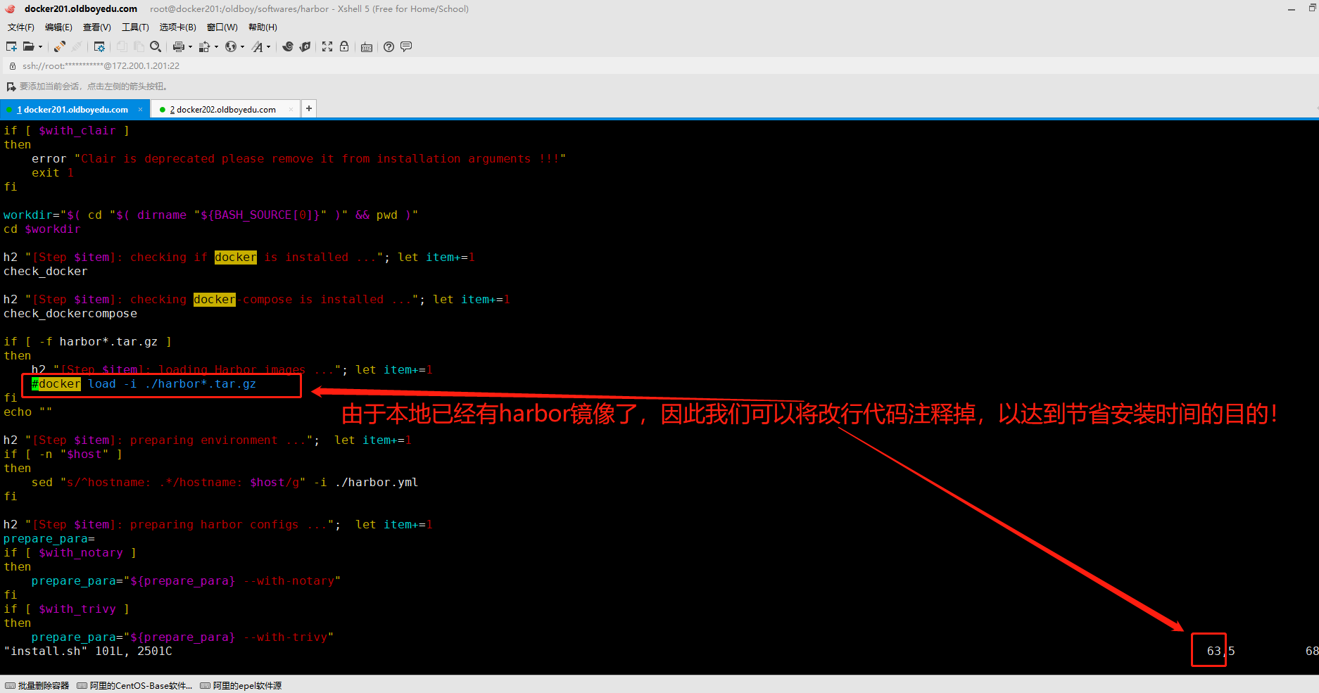Toggle full screen terminal mode

tap(327, 46)
